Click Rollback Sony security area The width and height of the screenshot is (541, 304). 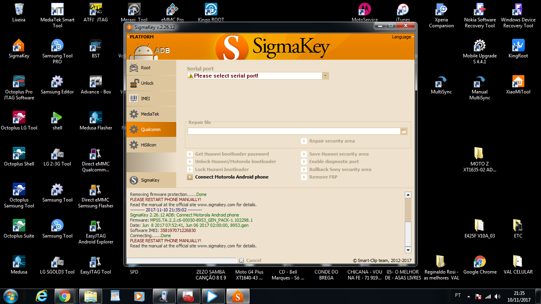tap(336, 169)
